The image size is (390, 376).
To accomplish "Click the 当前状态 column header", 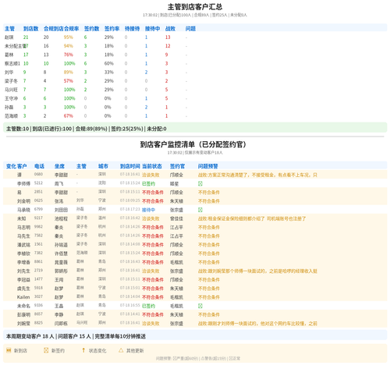I will (152, 166).
